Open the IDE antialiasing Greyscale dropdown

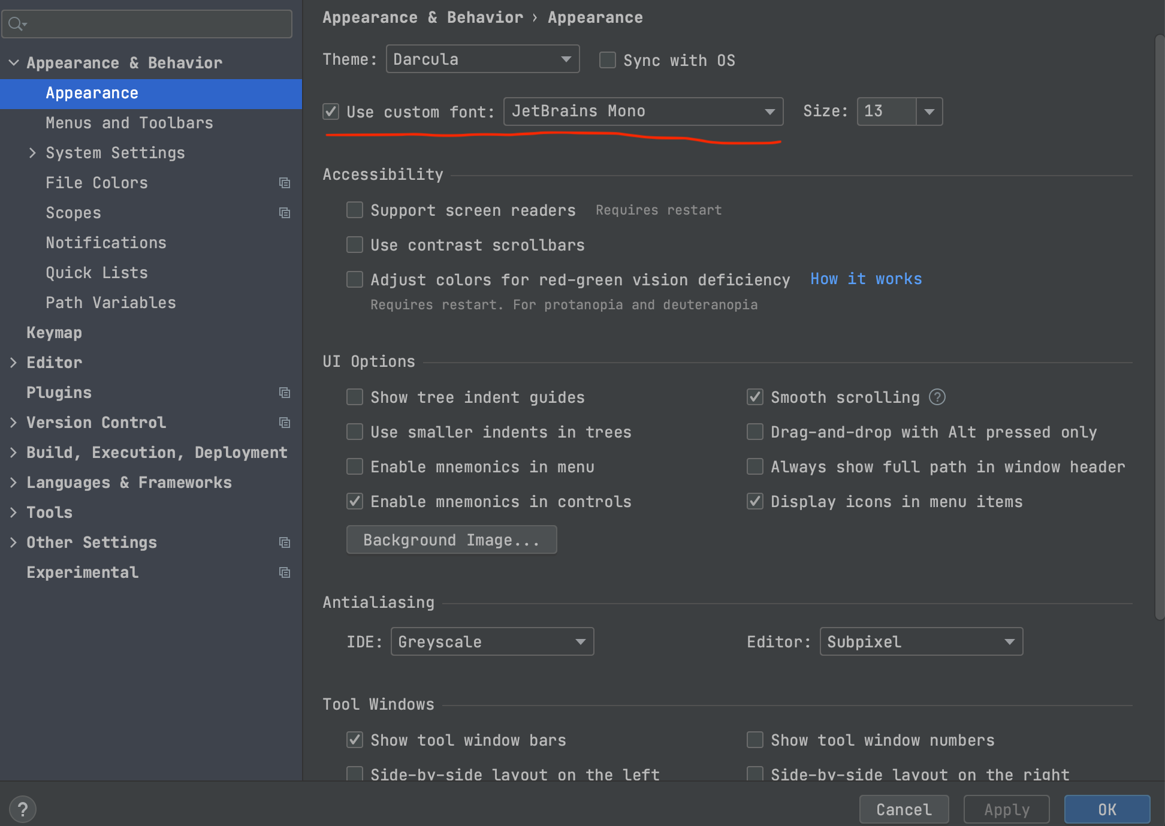(492, 641)
